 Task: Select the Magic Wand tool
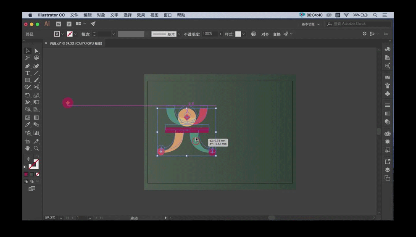pos(27,58)
